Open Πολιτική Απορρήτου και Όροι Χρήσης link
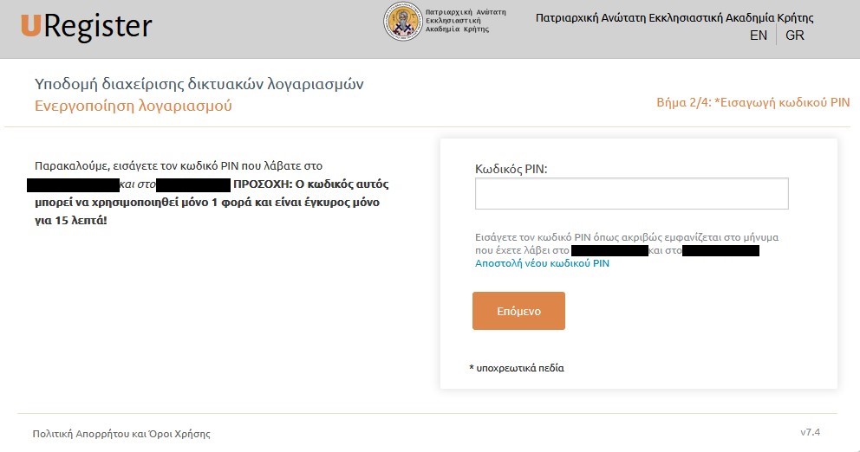Viewport: 860px width, 452px height. tap(121, 434)
